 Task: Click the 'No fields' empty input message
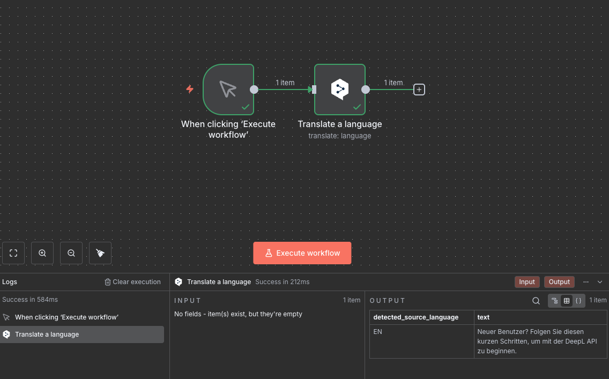(238, 314)
